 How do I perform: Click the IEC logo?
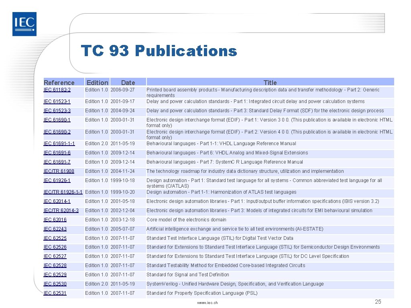coord(24,24)
